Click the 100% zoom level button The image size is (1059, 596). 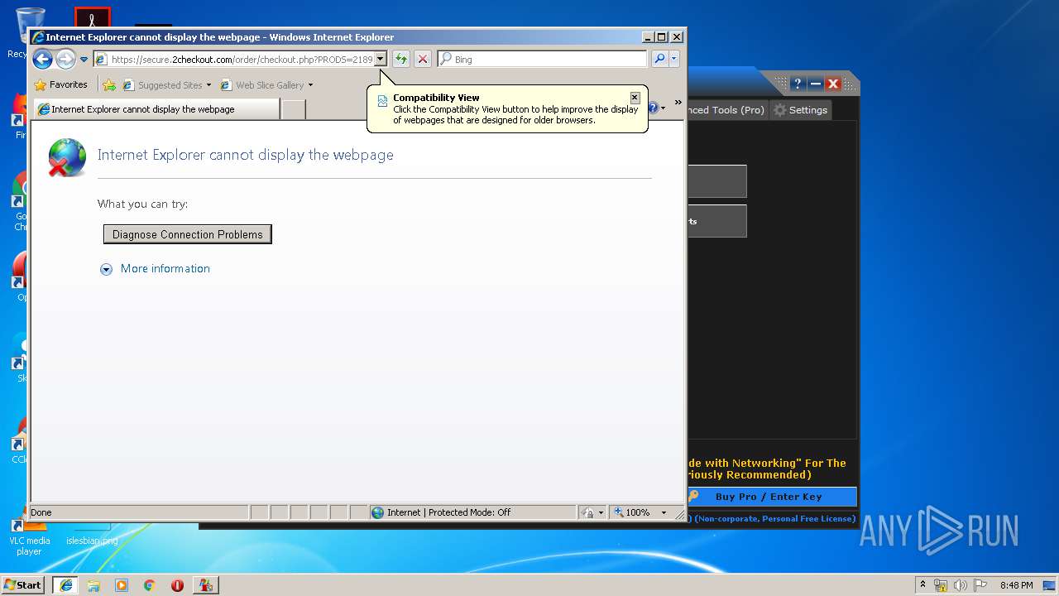(x=632, y=512)
